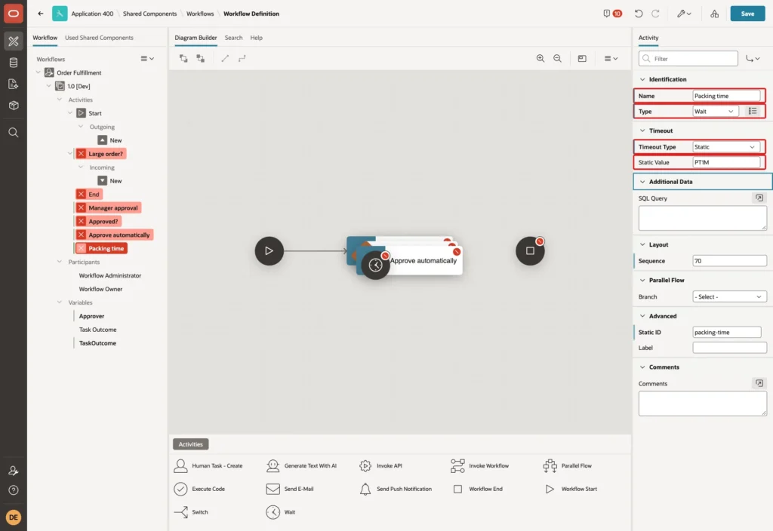Go to the Shared Components breadcrumb
This screenshot has height=531, width=773.
click(150, 14)
